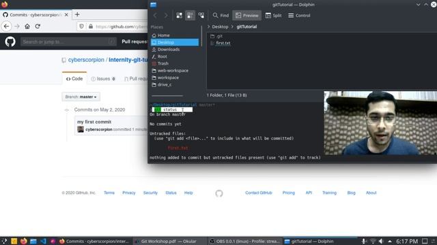Click the Firefox address bar URL
This screenshot has width=437, height=245.
pyautogui.click(x=122, y=27)
